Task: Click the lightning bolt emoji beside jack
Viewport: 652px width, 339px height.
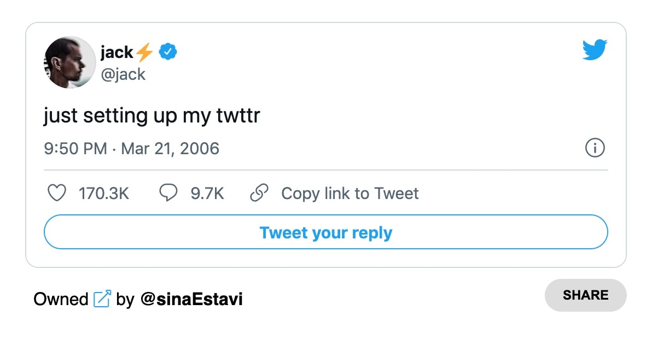Action: point(144,52)
